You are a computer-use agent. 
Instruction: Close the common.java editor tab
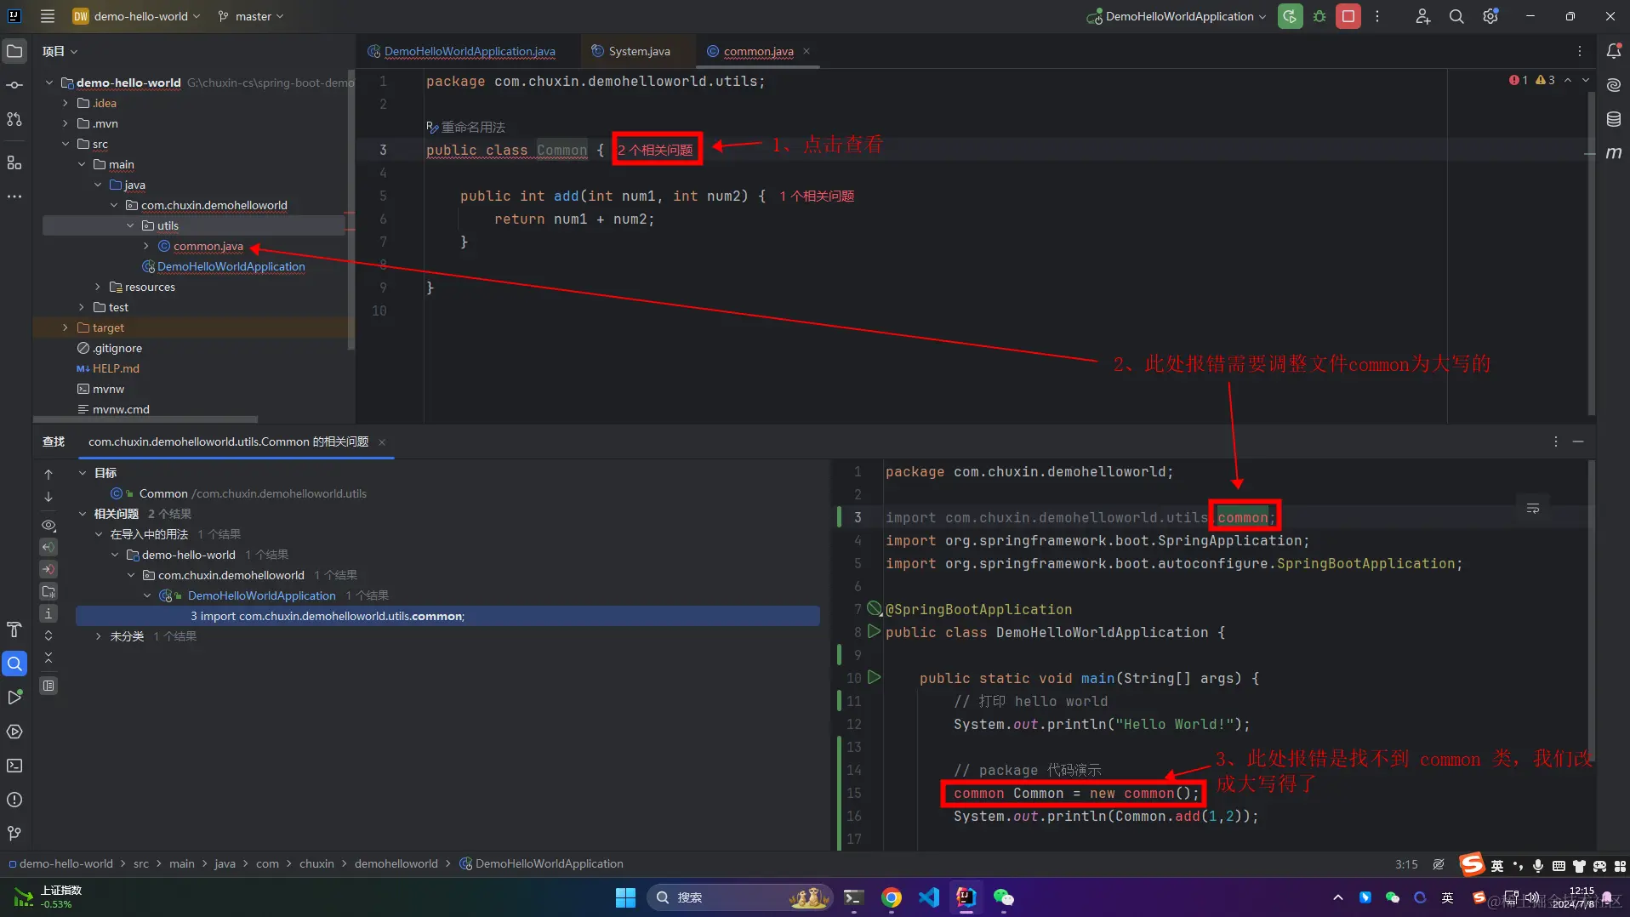pyautogui.click(x=806, y=51)
